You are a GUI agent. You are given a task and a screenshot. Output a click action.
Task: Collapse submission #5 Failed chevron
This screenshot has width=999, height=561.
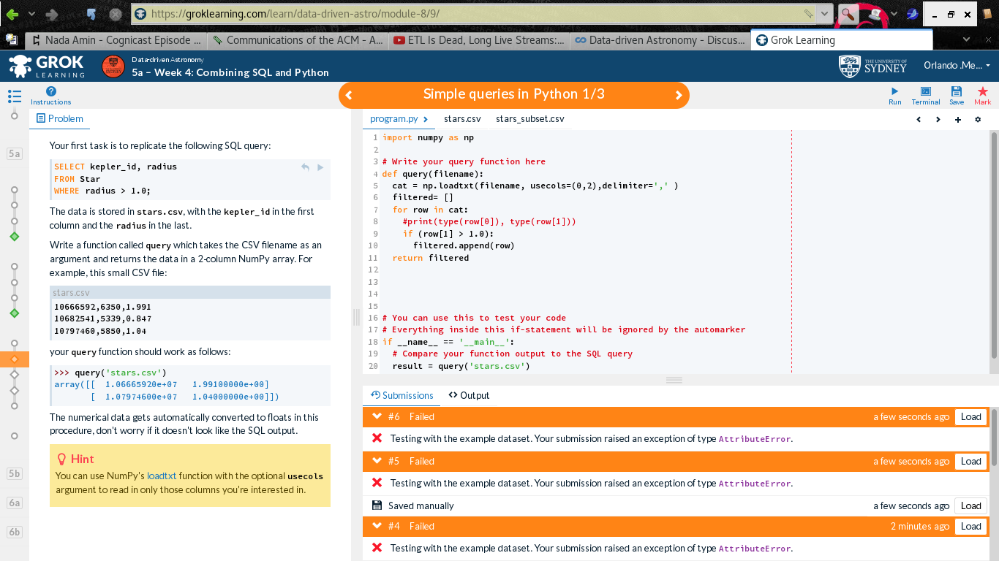[x=377, y=461]
